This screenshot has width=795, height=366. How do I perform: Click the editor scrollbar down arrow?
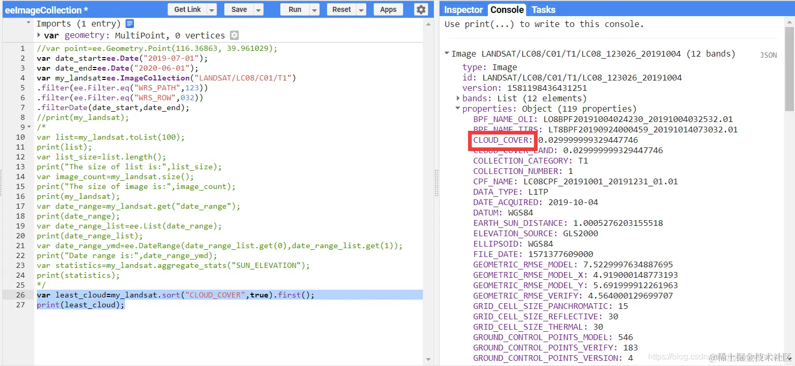[x=428, y=359]
